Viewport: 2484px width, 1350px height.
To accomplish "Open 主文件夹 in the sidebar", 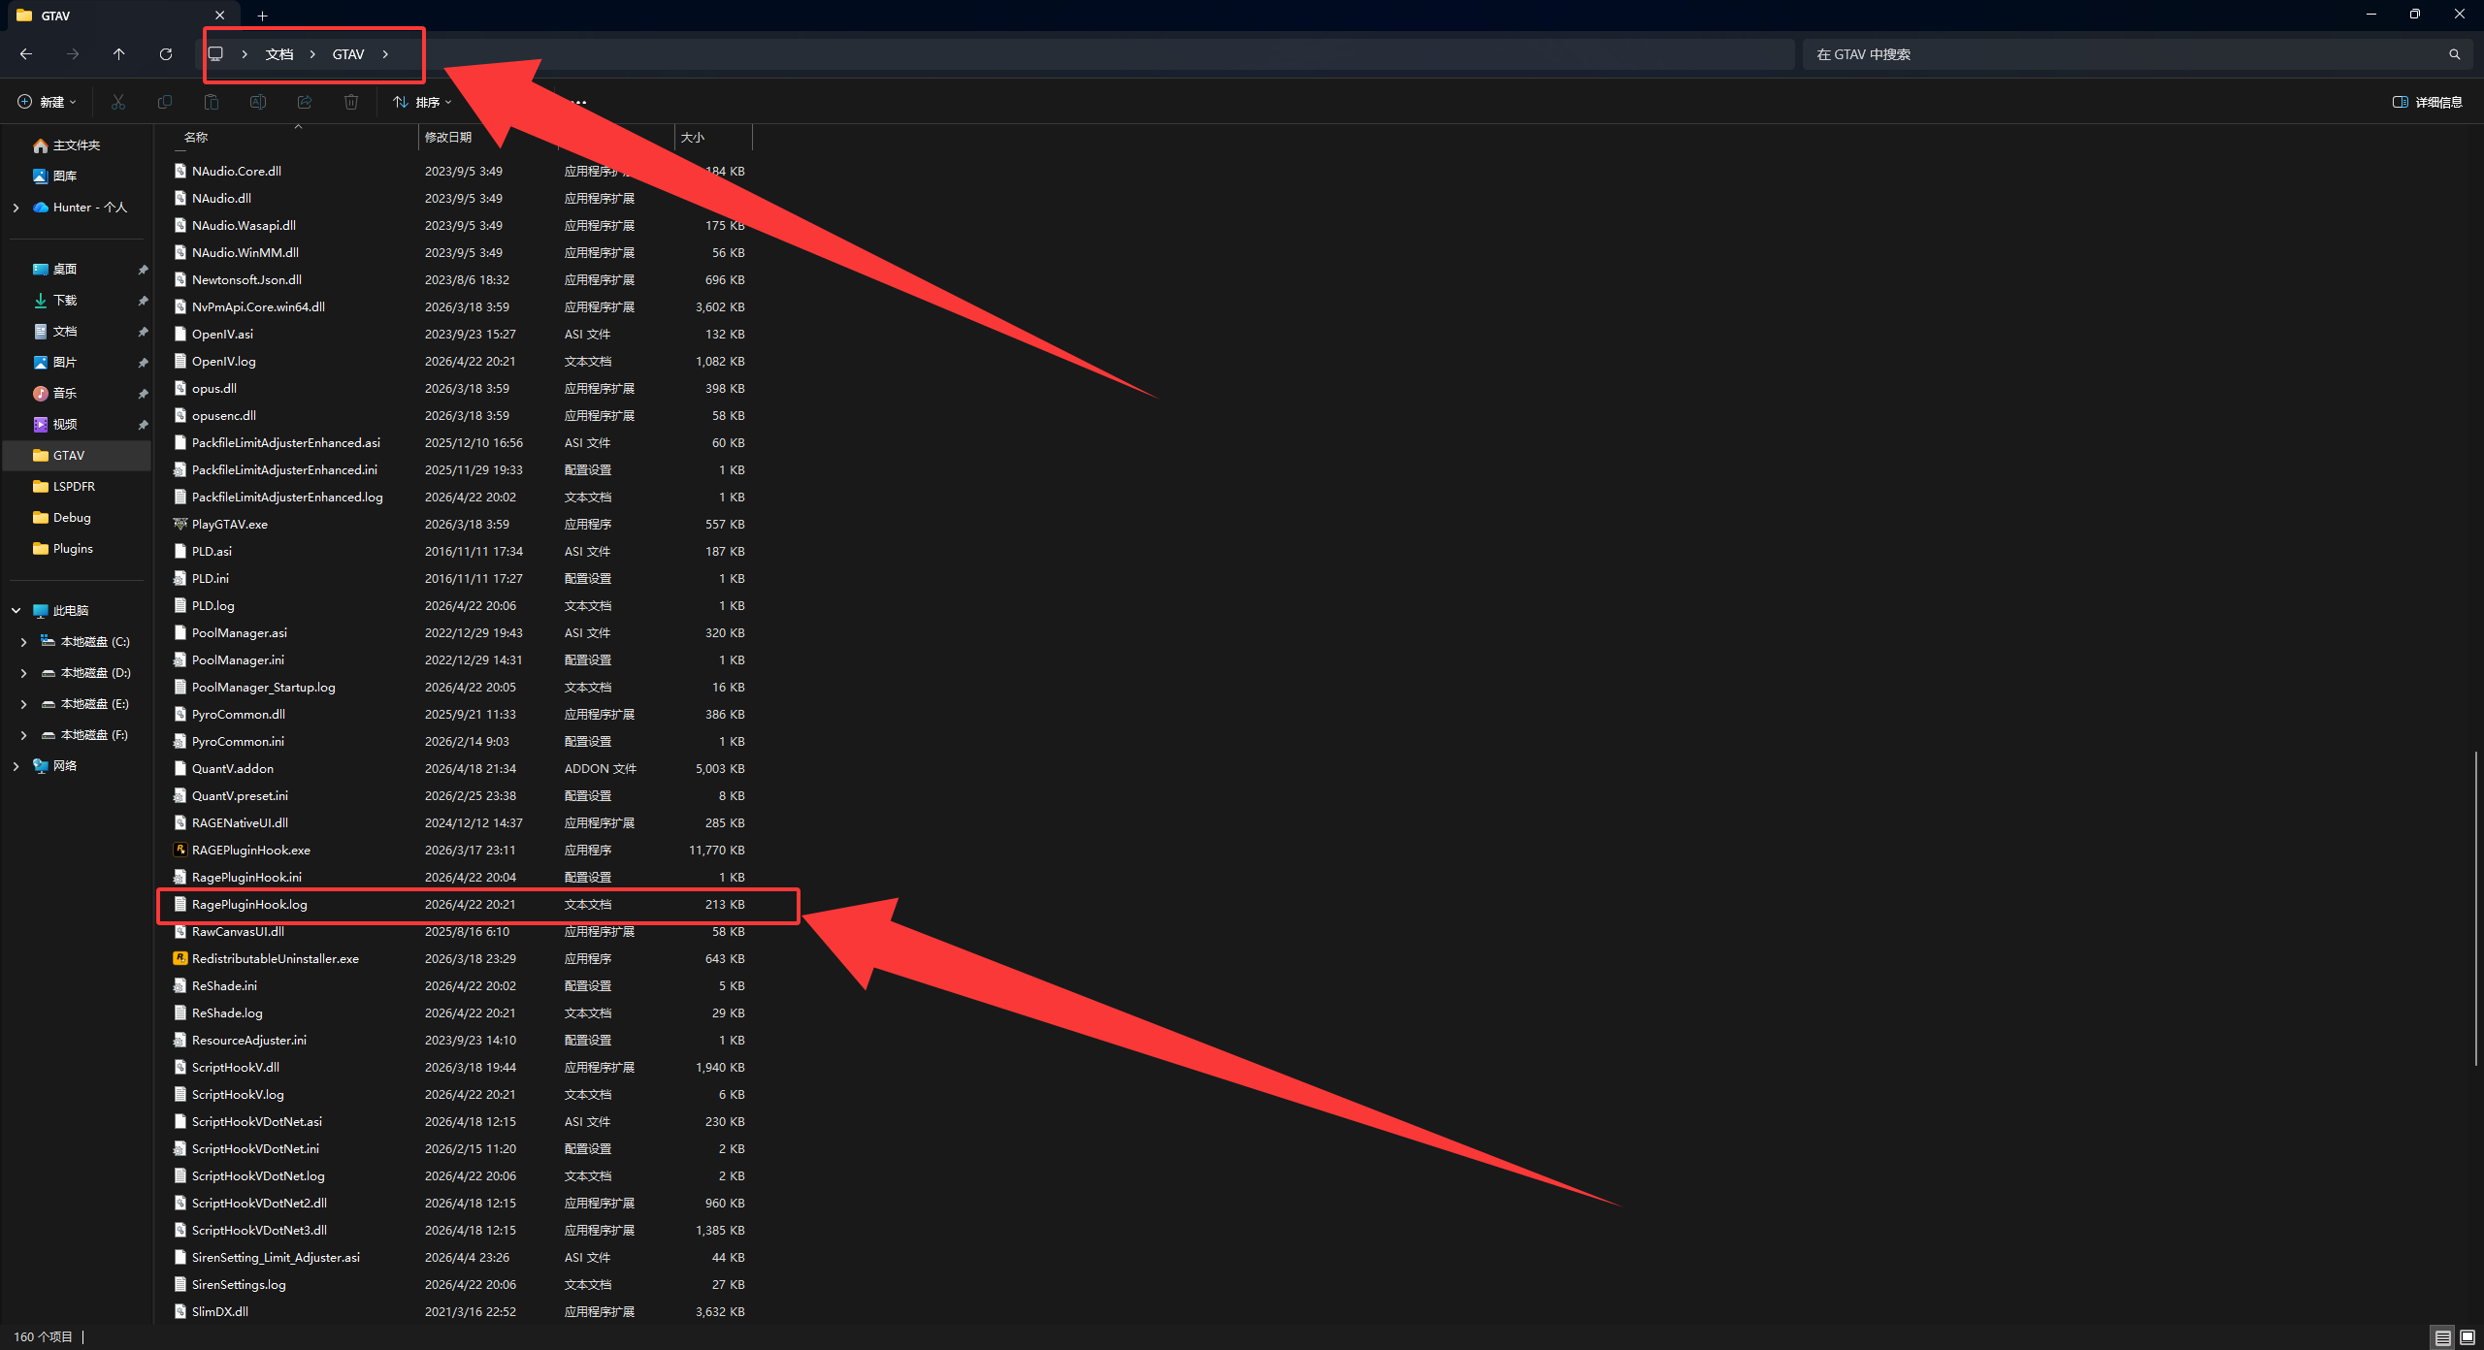I will point(77,145).
